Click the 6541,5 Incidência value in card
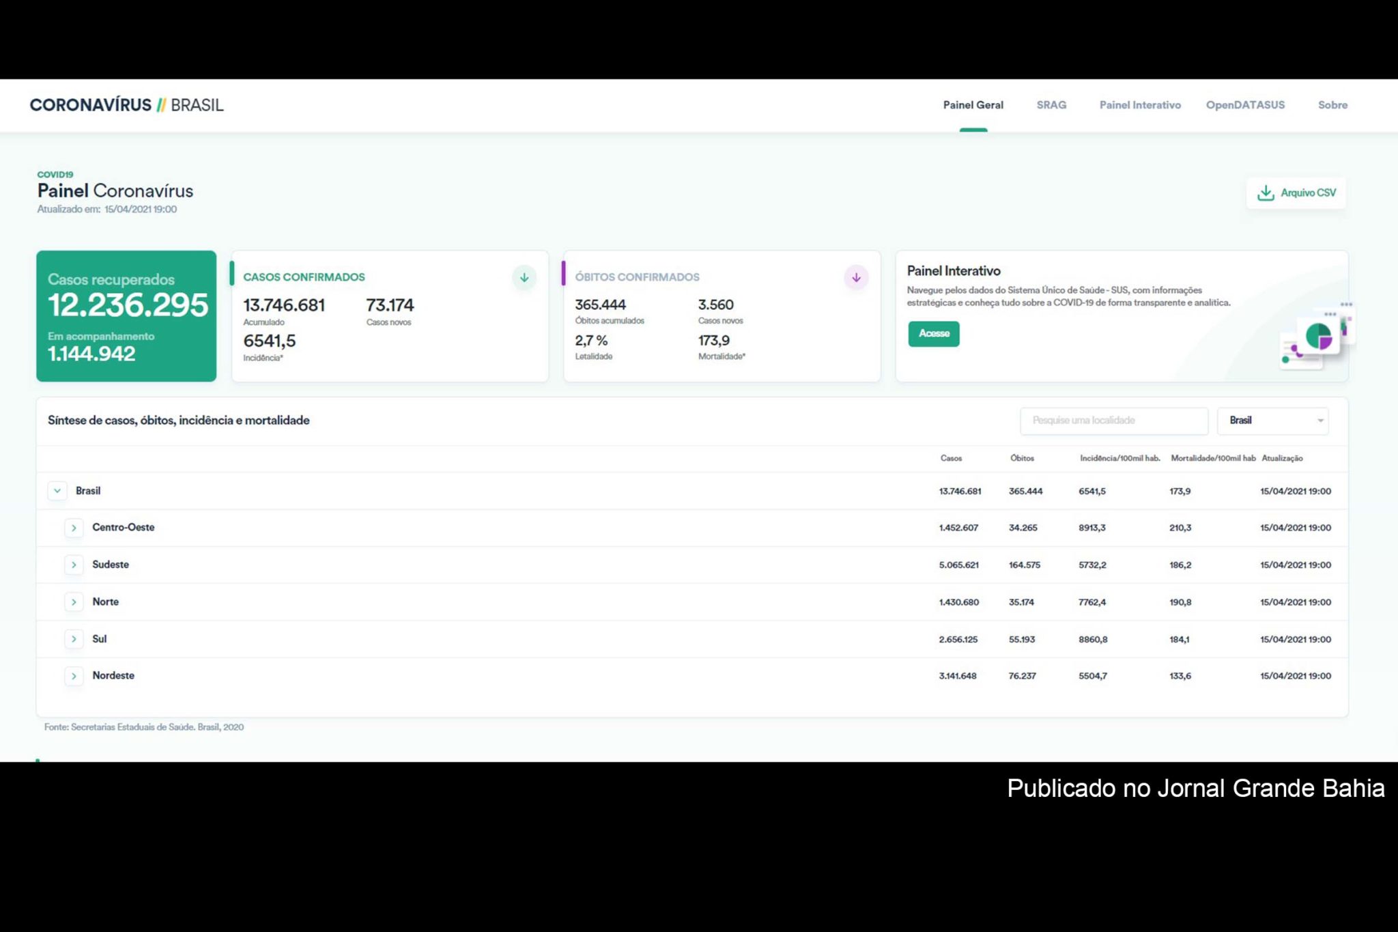Viewport: 1398px width, 932px height. click(269, 341)
